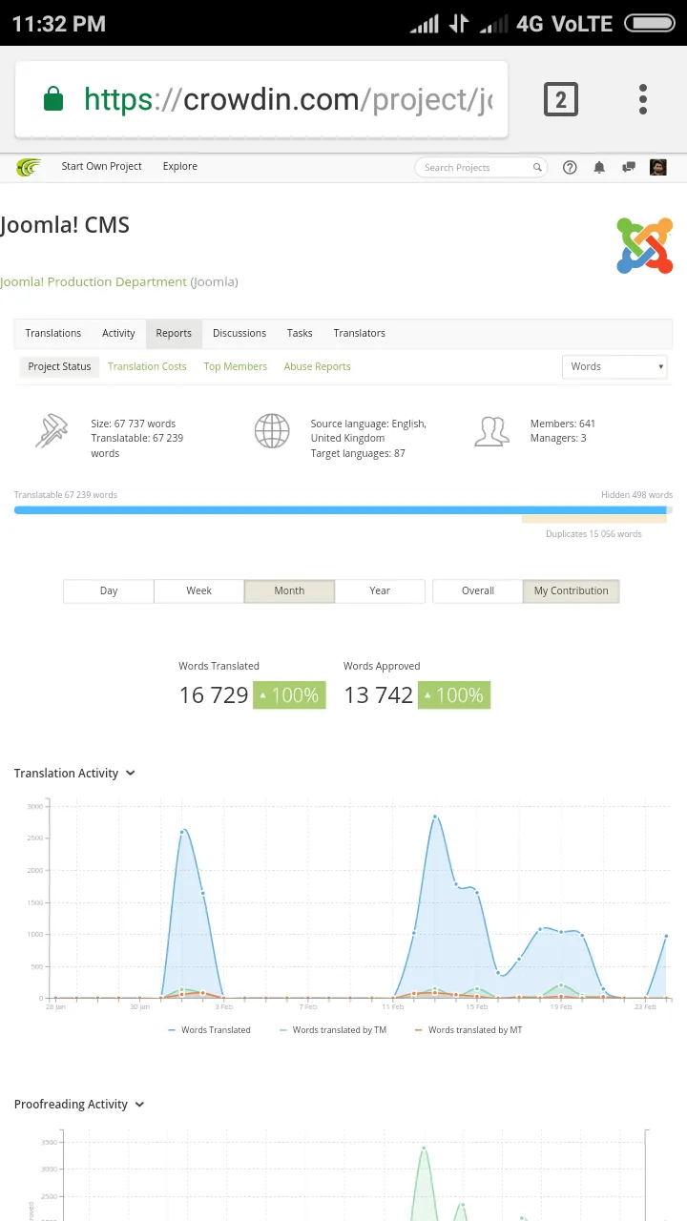Switch to the Translations tab
Screen dimensions: 687x1221
53,333
